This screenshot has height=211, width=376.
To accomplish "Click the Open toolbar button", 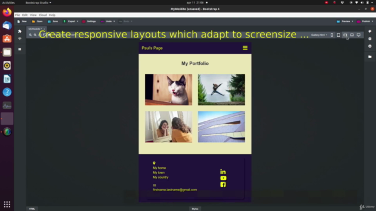I will click(37, 21).
